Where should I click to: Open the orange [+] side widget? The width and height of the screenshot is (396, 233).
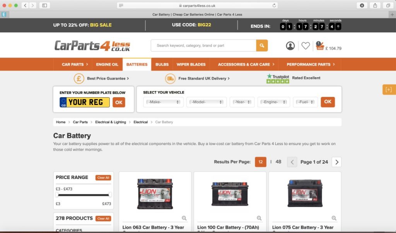[x=389, y=89]
